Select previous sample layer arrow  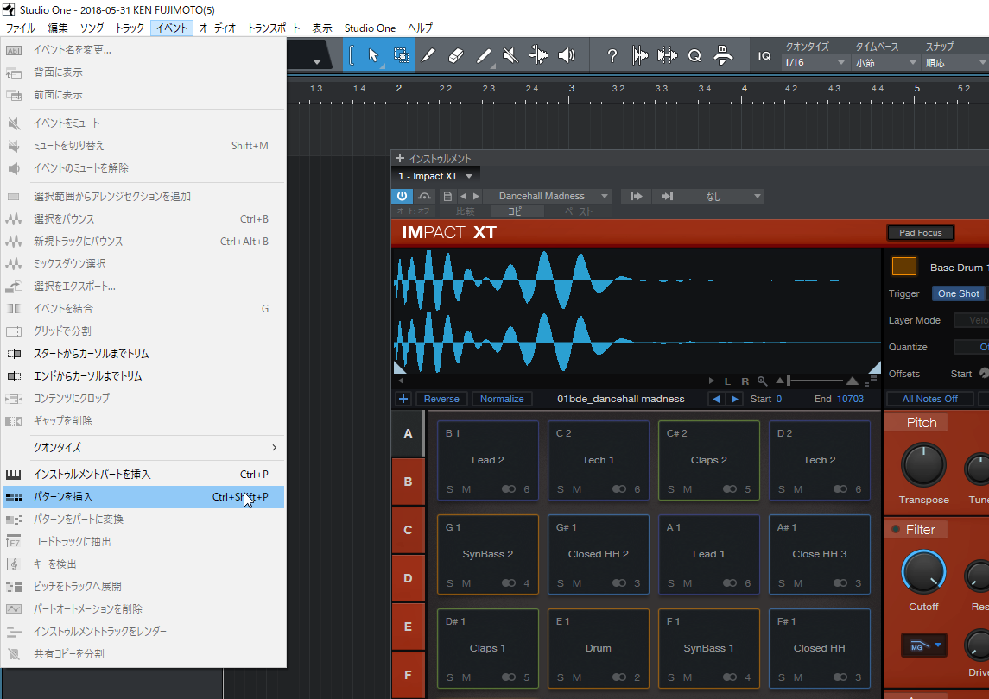(x=716, y=399)
